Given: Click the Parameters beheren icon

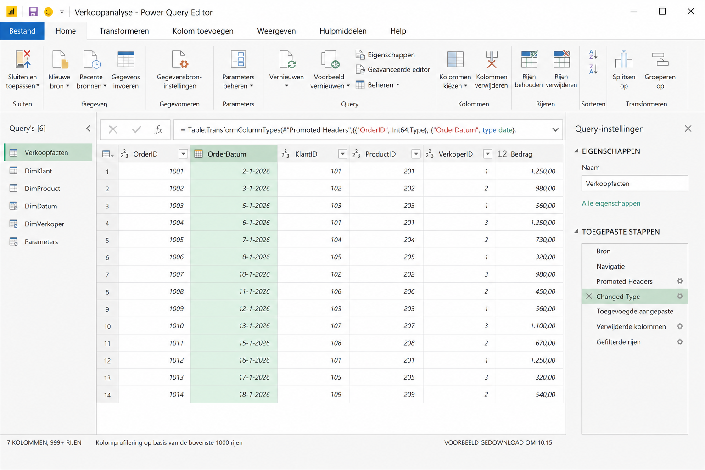Looking at the screenshot, I should click(x=238, y=60).
